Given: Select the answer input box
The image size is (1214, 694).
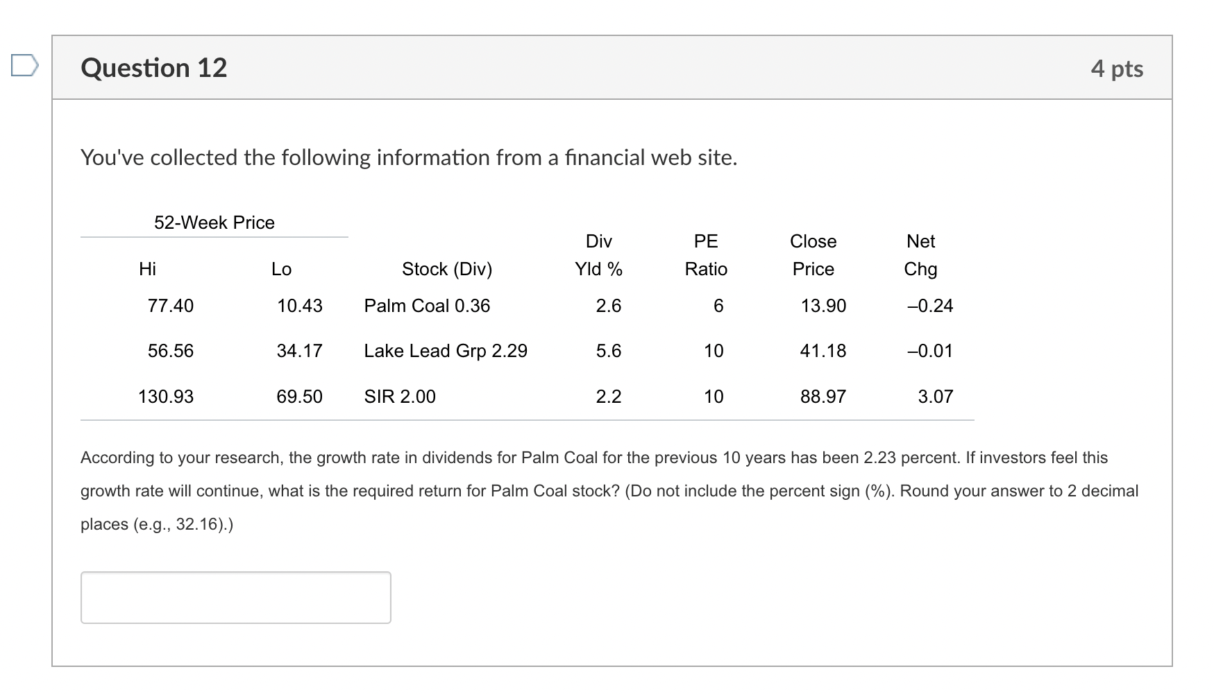Looking at the screenshot, I should [235, 597].
